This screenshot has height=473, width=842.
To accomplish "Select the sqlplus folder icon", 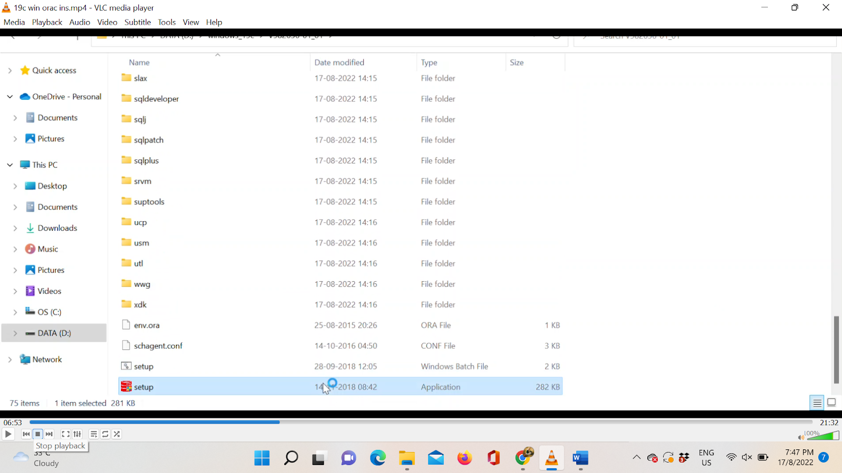I will pos(126,160).
